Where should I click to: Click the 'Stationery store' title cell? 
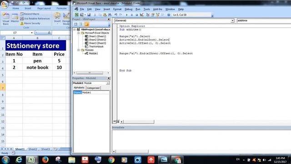click(x=35, y=46)
